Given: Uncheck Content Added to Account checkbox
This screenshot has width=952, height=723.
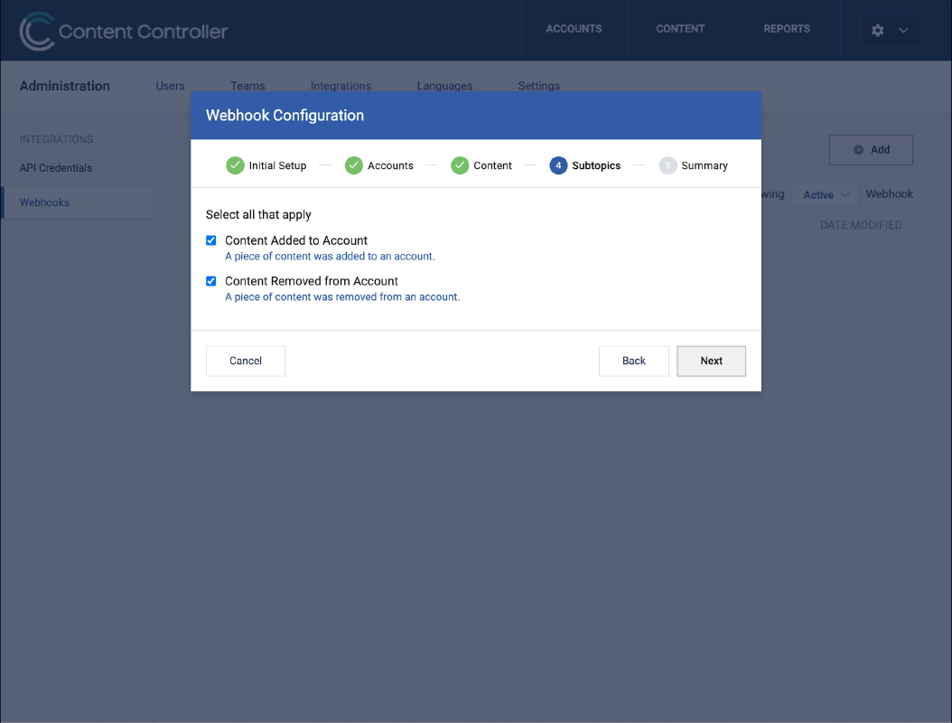Looking at the screenshot, I should click(210, 240).
